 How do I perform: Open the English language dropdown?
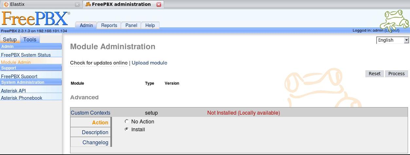393,40
